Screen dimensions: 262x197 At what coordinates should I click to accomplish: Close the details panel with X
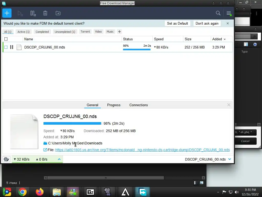tap(229, 105)
